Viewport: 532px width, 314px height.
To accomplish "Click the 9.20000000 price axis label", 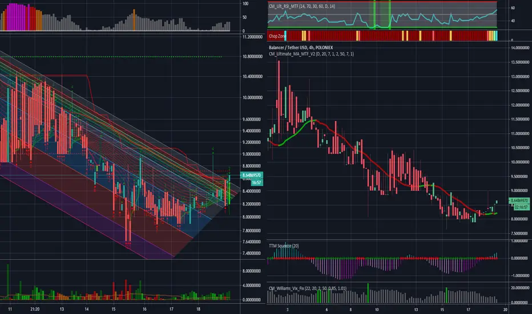I will [252, 142].
